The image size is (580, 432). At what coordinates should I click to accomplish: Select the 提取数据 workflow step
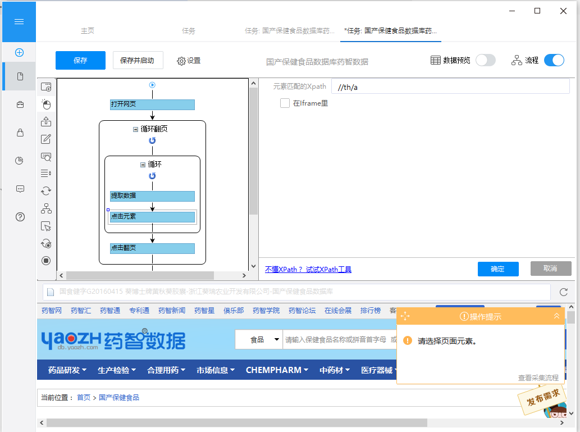[152, 196]
